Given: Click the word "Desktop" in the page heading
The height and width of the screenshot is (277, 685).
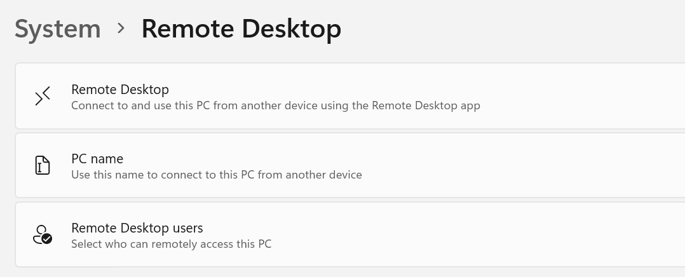Looking at the screenshot, I should coord(291,29).
